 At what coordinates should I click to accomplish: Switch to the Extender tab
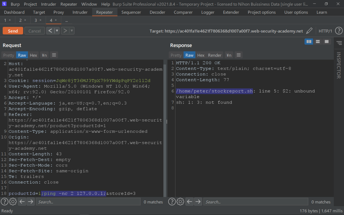pyautogui.click(x=231, y=12)
